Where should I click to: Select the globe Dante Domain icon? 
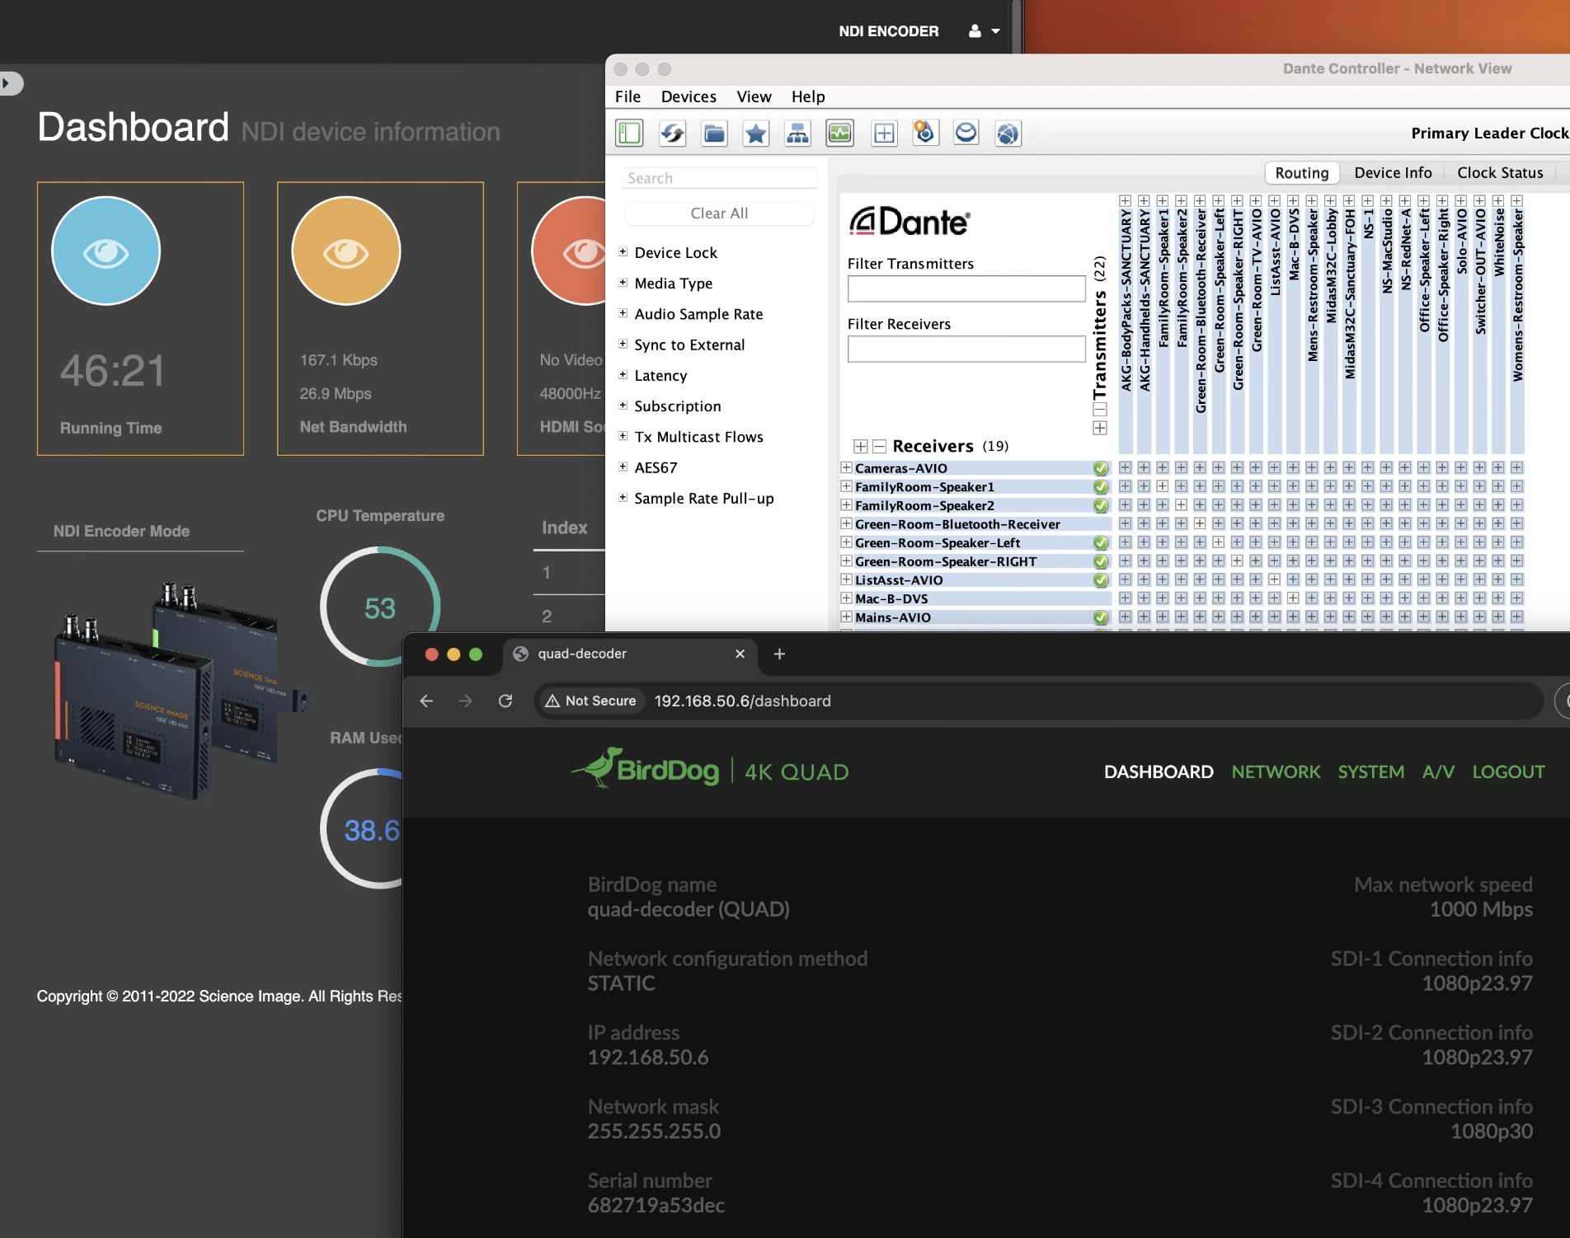(1008, 132)
